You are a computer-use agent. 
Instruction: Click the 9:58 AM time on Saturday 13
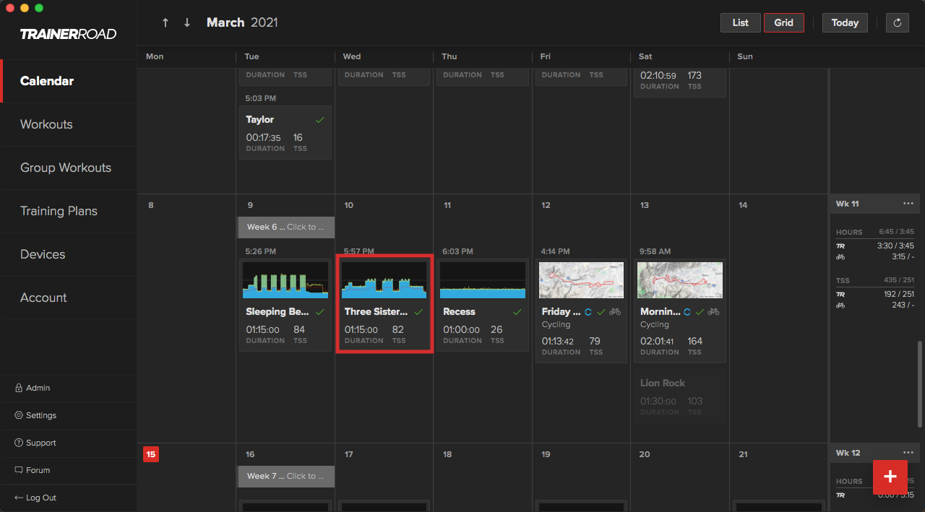click(655, 251)
